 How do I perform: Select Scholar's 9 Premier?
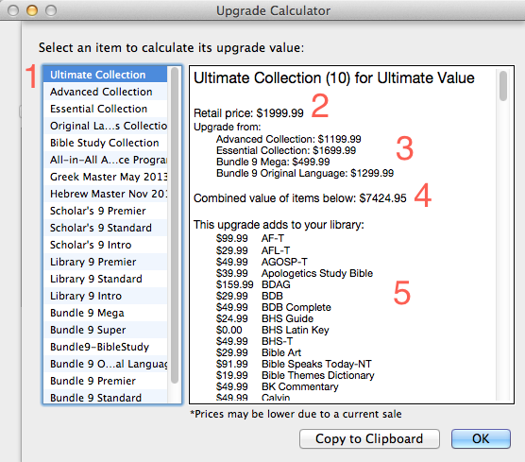click(x=106, y=211)
